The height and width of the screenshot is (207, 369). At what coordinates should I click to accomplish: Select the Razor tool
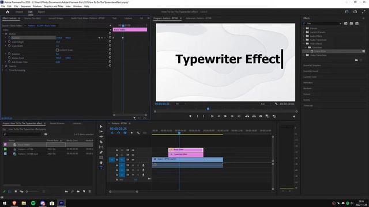101,142
